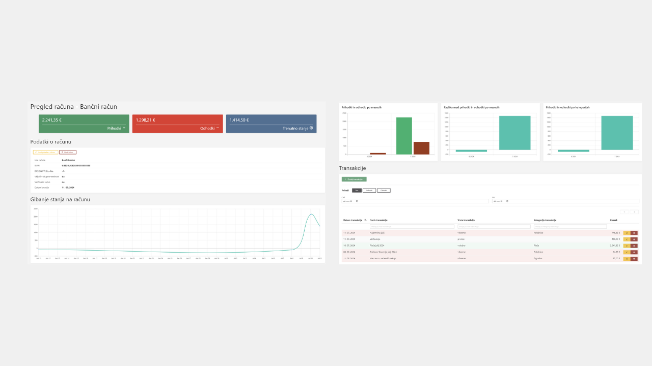Delete the Mercator tedenski nakup transaction
652x366 pixels.
pos(634,258)
